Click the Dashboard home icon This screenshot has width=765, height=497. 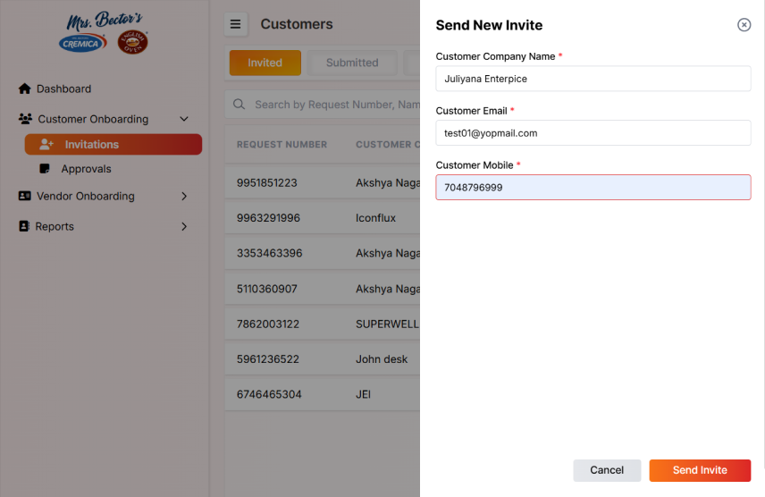pos(25,89)
